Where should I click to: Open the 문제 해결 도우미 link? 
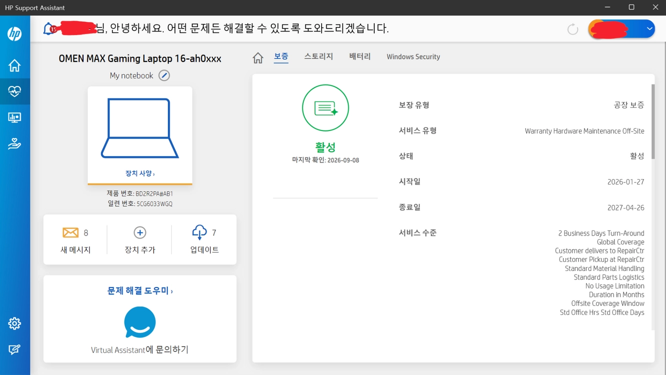pyautogui.click(x=140, y=290)
